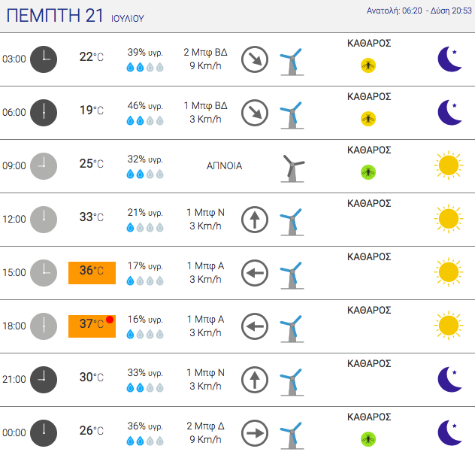Click the 03:00 clock icon
The width and height of the screenshot is (475, 458).
pyautogui.click(x=44, y=59)
